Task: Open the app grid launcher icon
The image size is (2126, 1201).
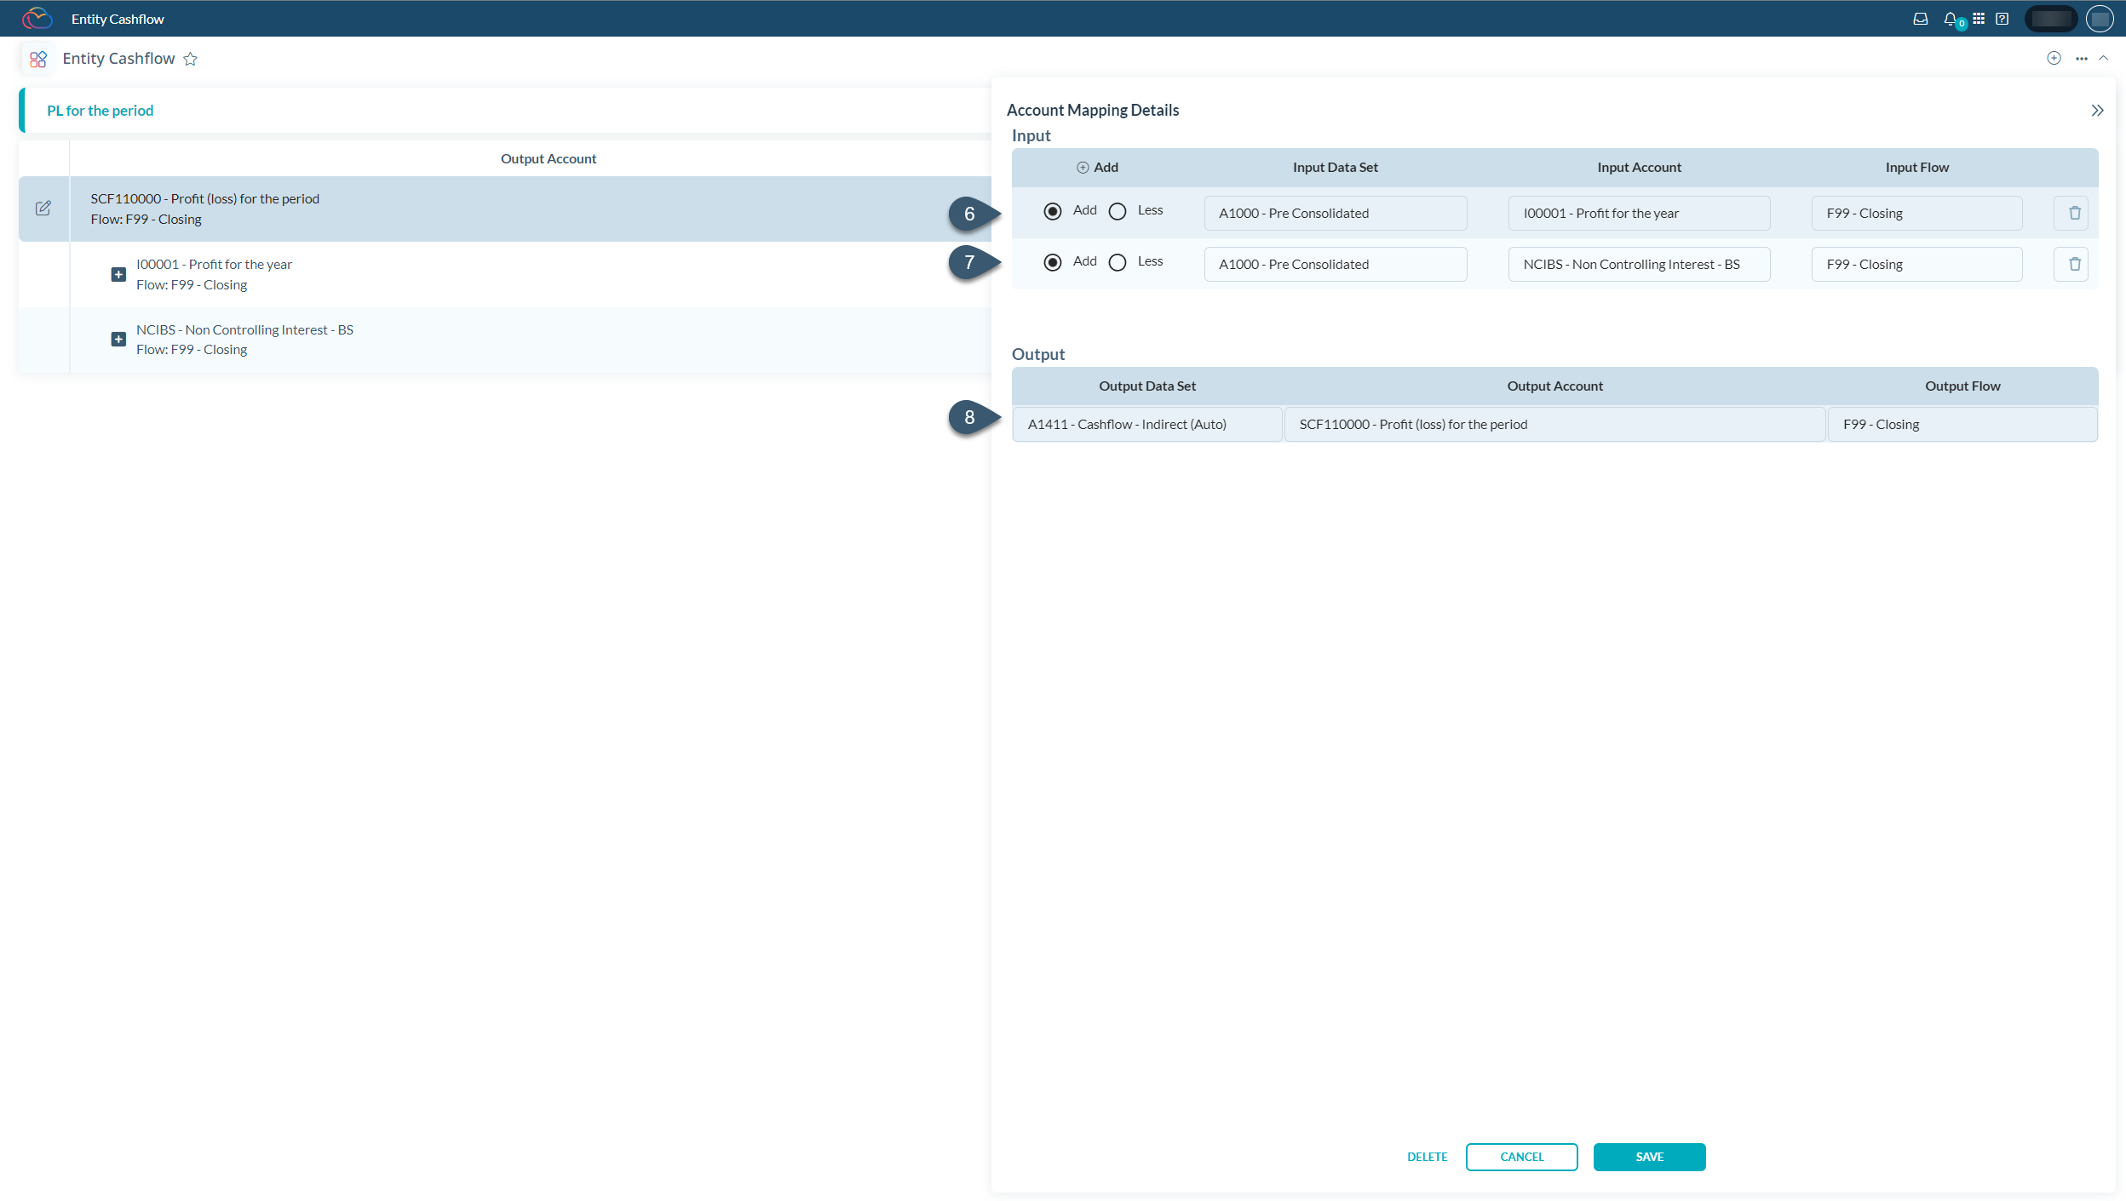Action: pyautogui.click(x=1979, y=18)
